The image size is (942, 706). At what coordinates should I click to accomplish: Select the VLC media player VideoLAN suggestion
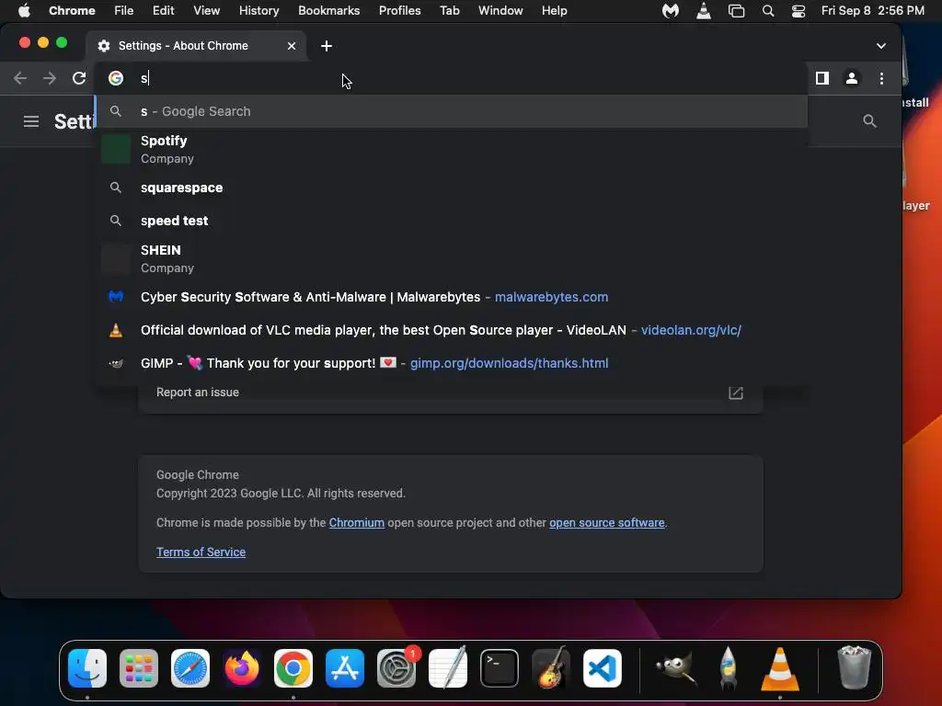click(451, 330)
